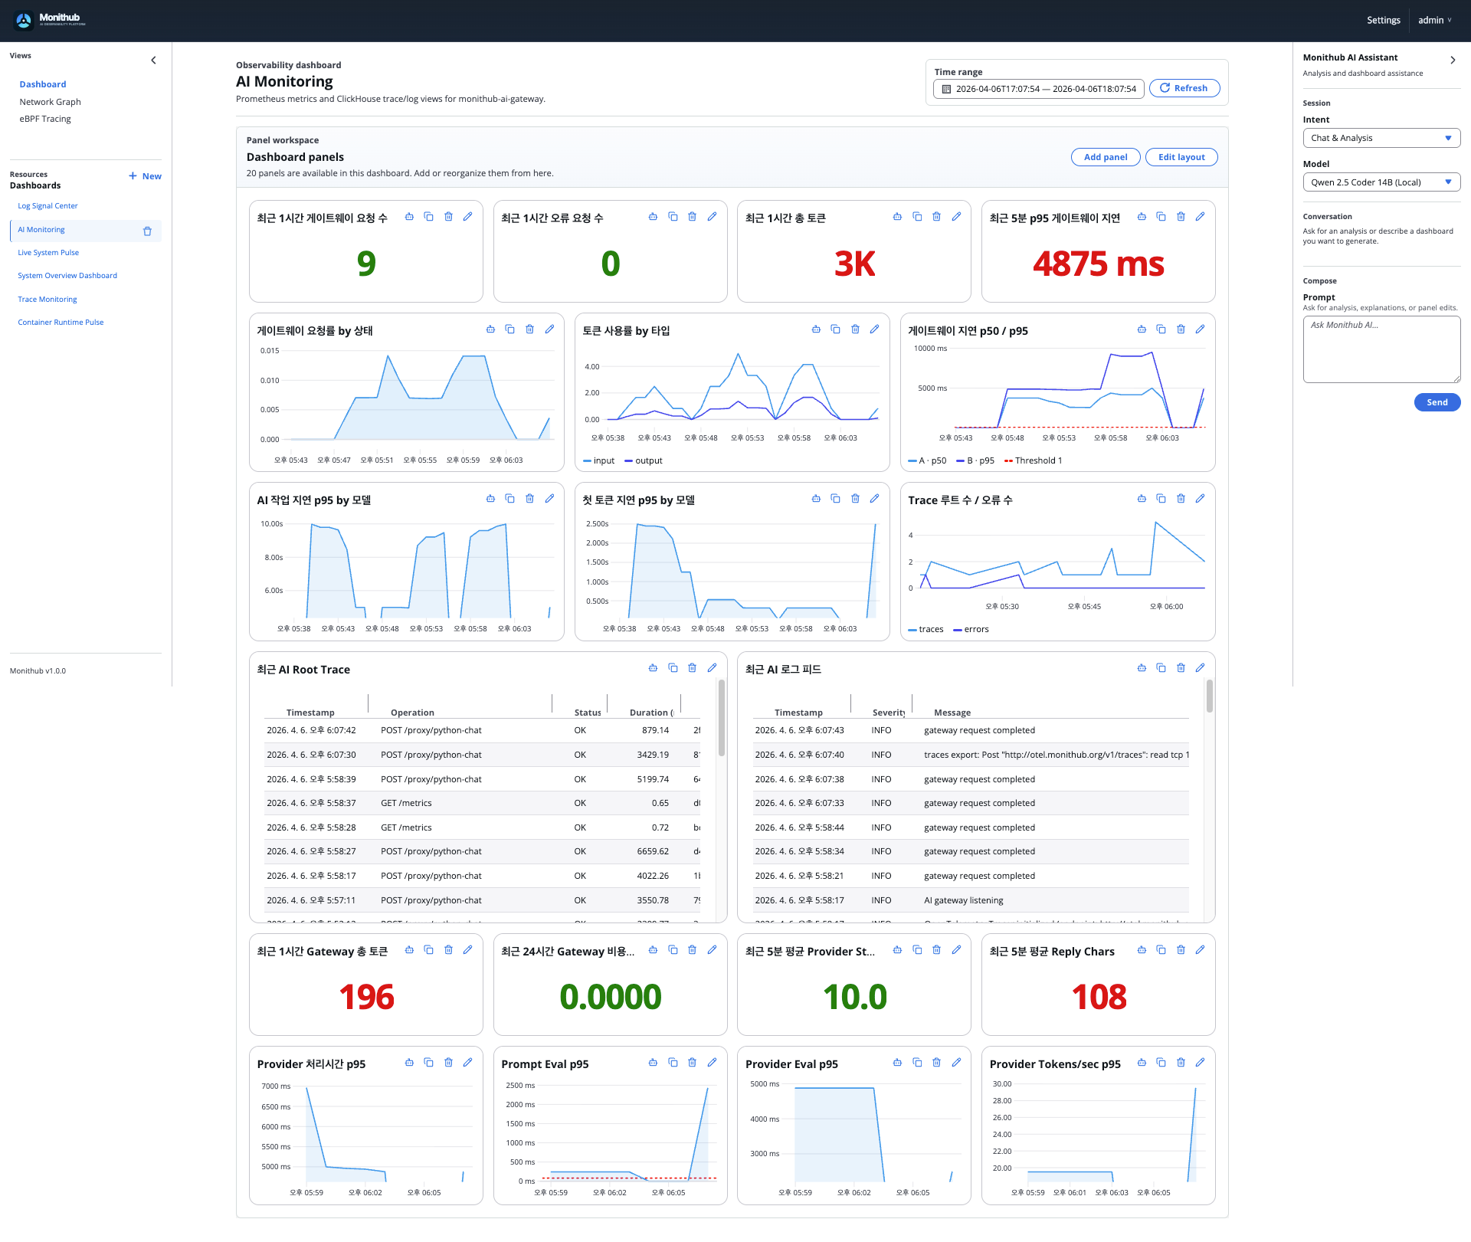This screenshot has height=1242, width=1471.
Task: Duplicate the 게이트웨이 요청률 by 상태 panel
Action: pos(510,329)
